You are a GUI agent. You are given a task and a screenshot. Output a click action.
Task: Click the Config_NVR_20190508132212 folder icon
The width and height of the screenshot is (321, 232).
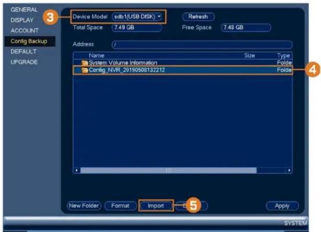[x=85, y=70]
